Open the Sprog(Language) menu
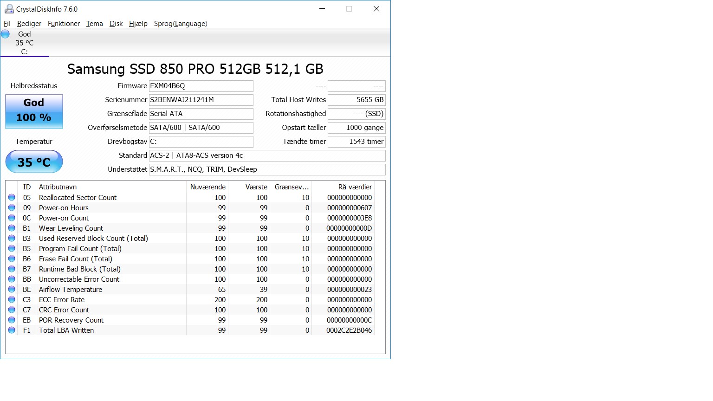The image size is (713, 401). click(x=181, y=24)
